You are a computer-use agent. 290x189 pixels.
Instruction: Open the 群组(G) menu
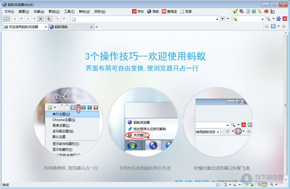54,12
